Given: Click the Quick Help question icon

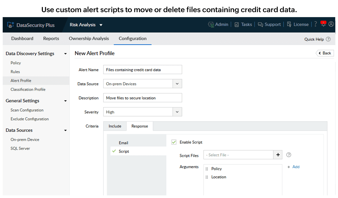Looking at the screenshot, I should coord(328,39).
